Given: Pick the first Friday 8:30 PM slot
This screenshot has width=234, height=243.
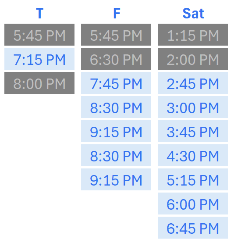Looking at the screenshot, I should [116, 107].
